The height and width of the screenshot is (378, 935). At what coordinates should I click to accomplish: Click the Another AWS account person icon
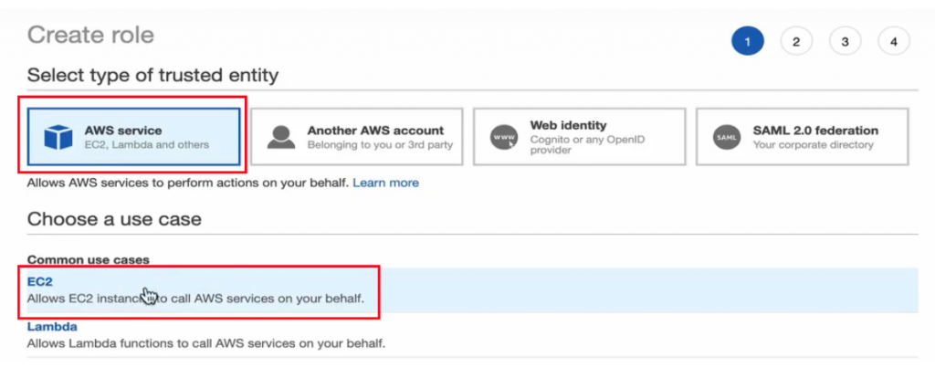[x=280, y=137]
